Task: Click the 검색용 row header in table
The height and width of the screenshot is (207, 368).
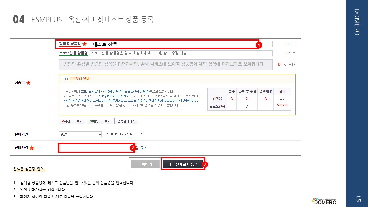Action: pos(217,99)
